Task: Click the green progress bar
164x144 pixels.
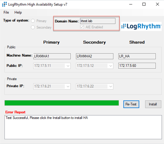Action: tap(62, 103)
